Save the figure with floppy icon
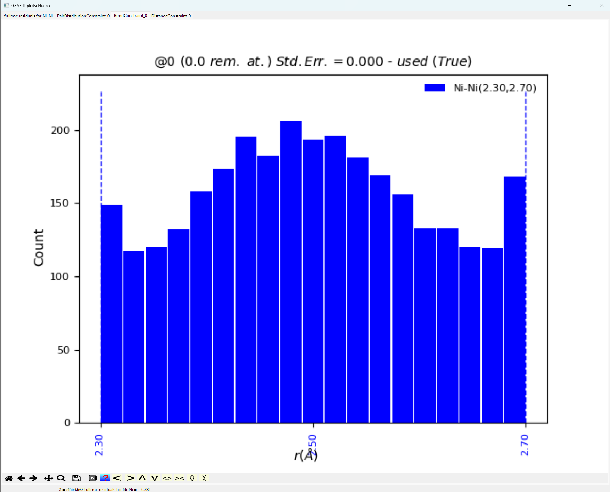 76,478
